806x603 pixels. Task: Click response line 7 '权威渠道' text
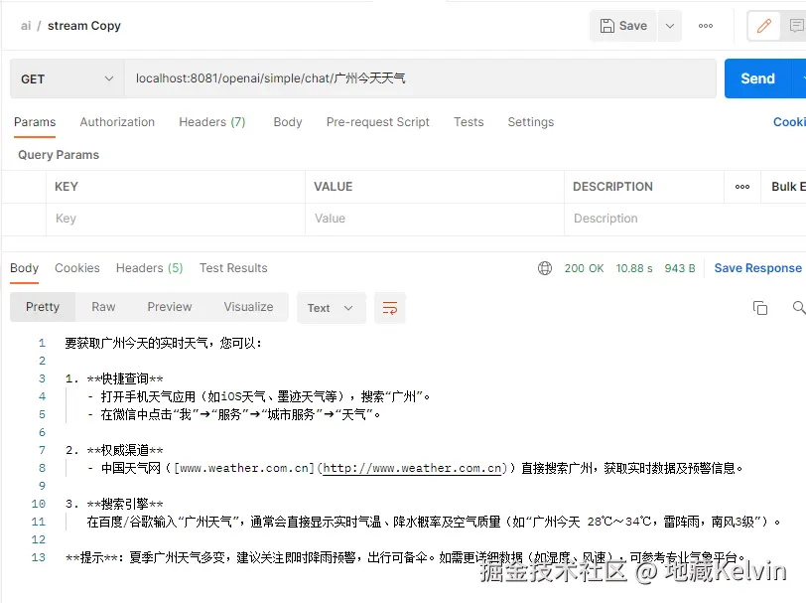(125, 451)
